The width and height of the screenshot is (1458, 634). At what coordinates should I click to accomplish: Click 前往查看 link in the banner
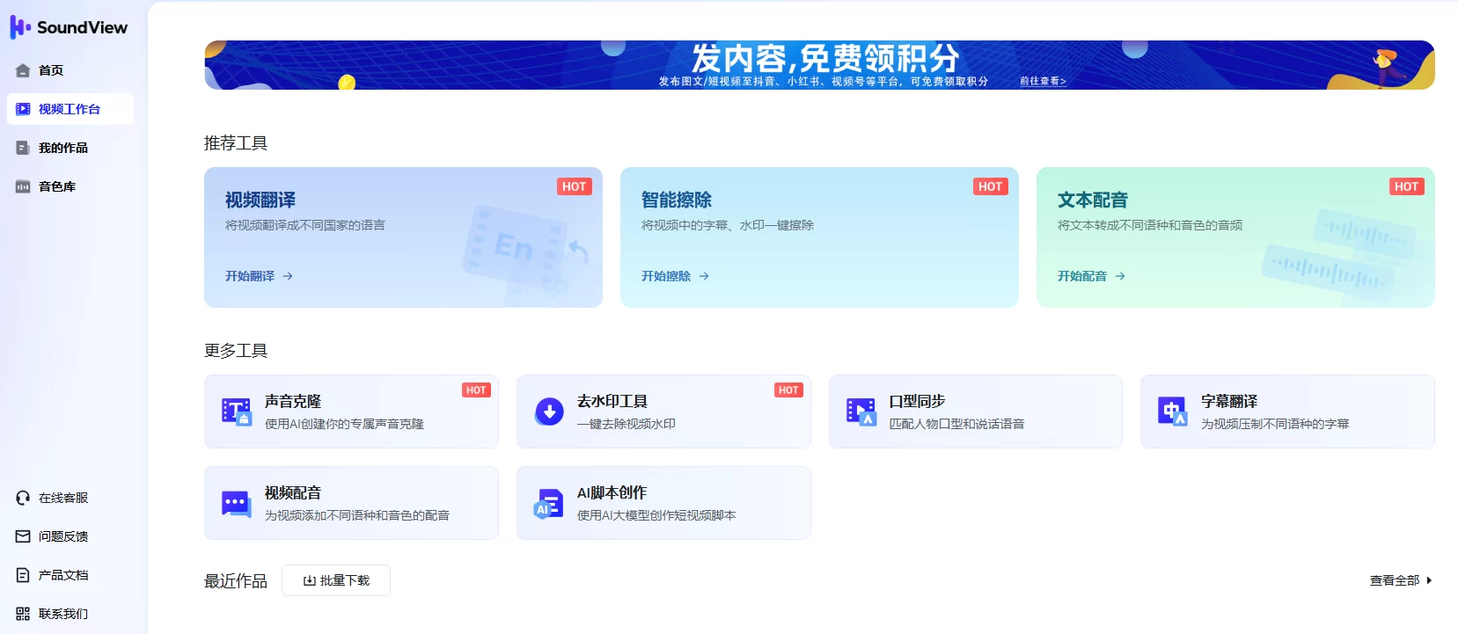tap(1043, 81)
